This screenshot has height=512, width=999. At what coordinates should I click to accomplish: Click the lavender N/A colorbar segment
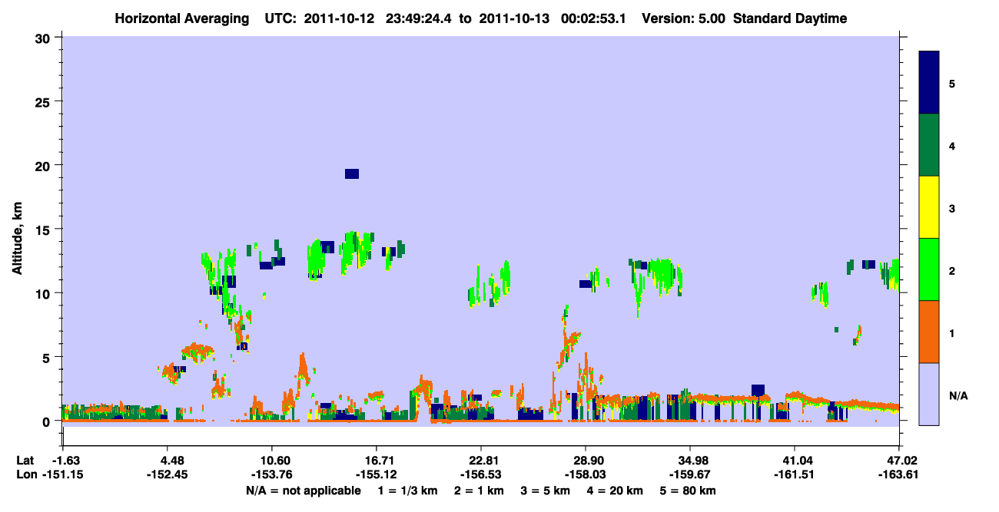[929, 394]
